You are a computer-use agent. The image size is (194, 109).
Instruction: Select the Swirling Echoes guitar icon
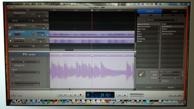pos(11,27)
